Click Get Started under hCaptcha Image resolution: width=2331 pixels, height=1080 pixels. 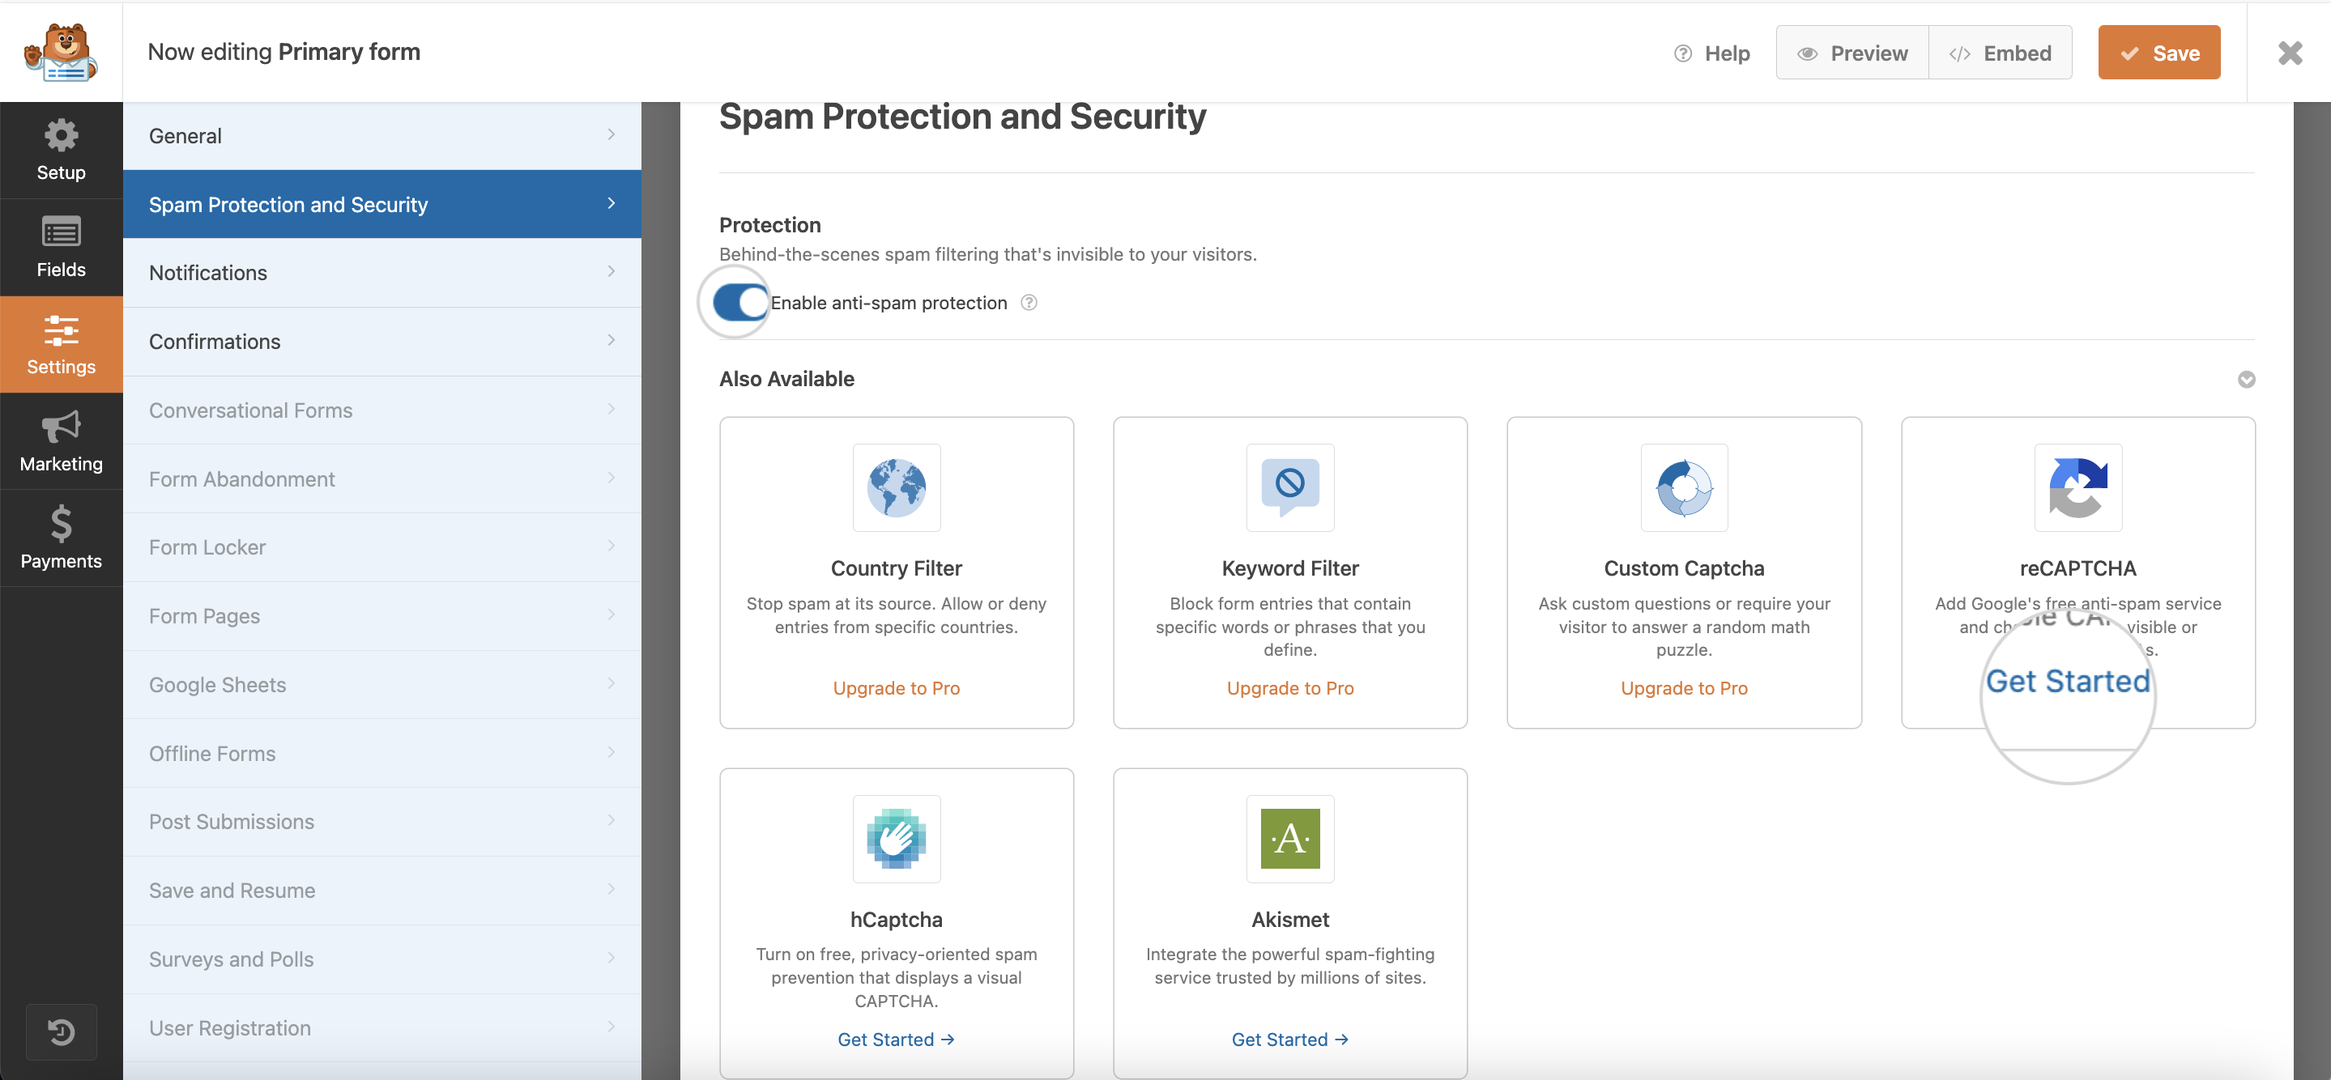896,1040
